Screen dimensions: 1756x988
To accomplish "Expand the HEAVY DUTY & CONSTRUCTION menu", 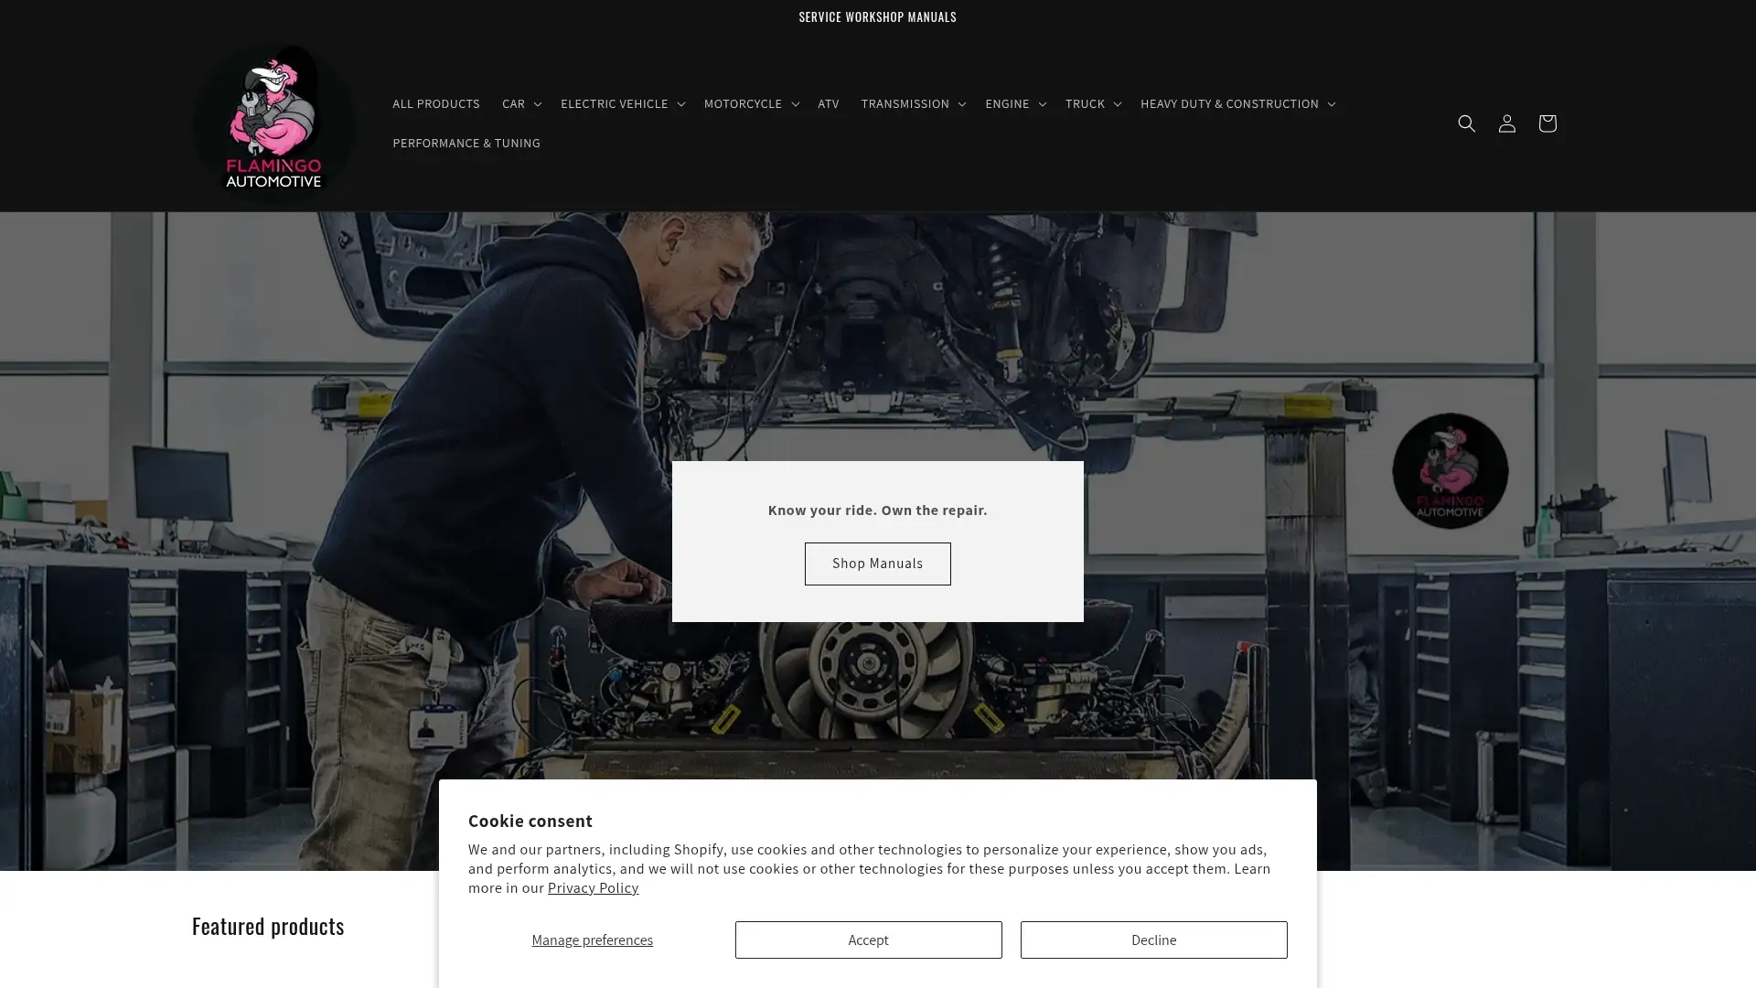I will pyautogui.click(x=1237, y=103).
